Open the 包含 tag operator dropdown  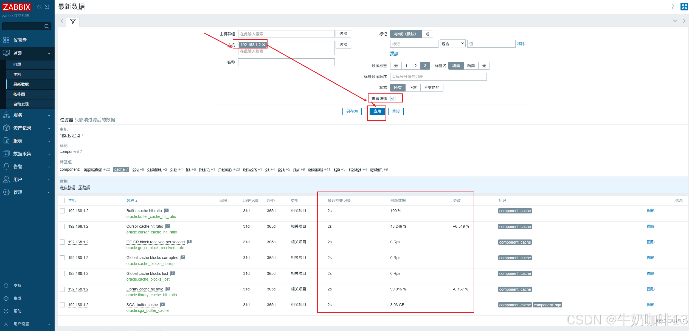[452, 44]
